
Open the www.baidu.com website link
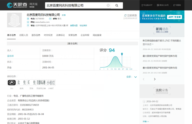pos(43,22)
